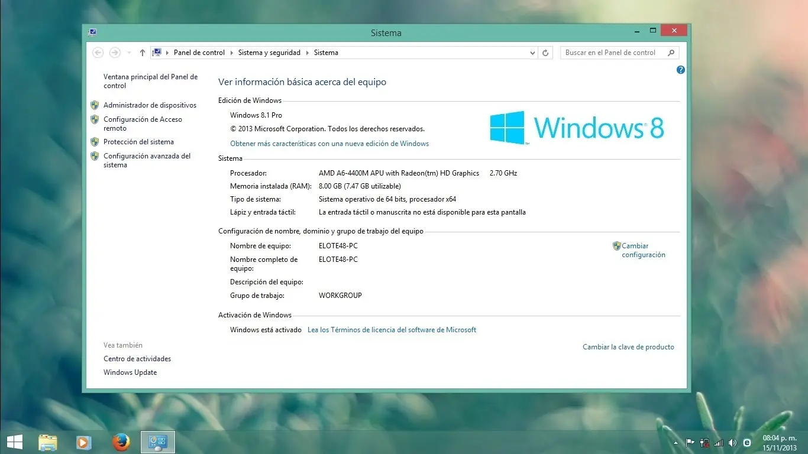Open the Action Center flag icon
The height and width of the screenshot is (454, 808).
click(690, 442)
